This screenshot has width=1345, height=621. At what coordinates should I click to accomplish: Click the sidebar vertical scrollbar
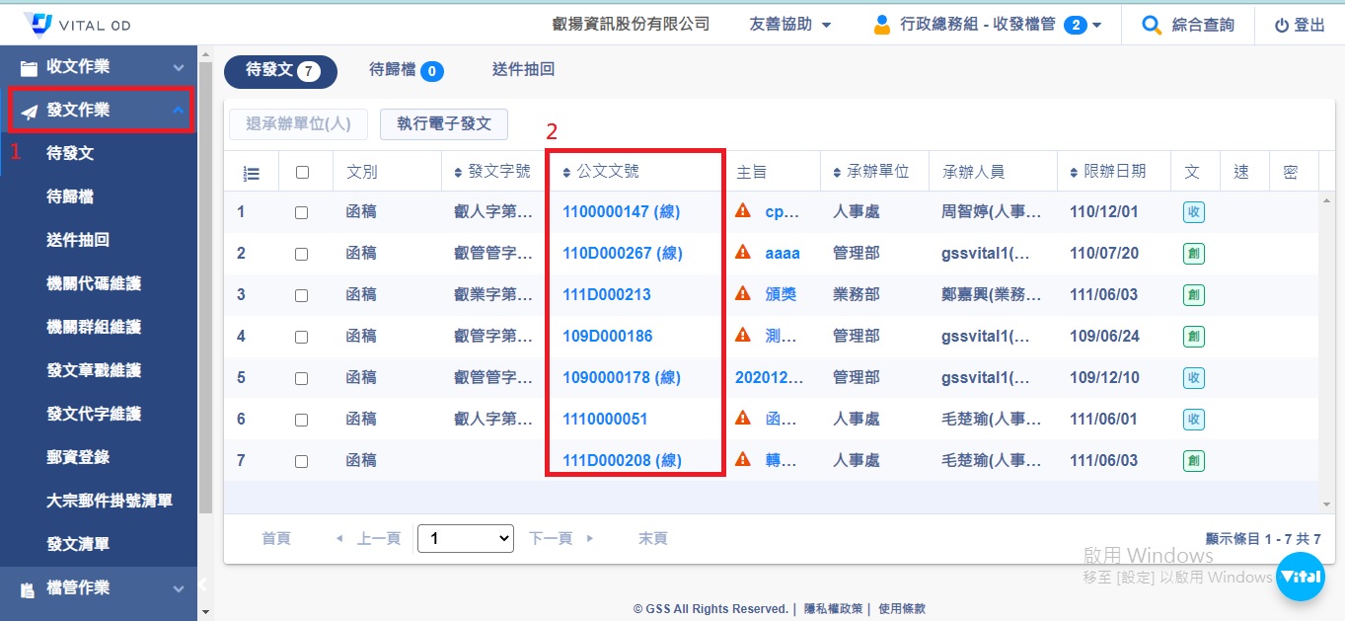pyautogui.click(x=206, y=296)
